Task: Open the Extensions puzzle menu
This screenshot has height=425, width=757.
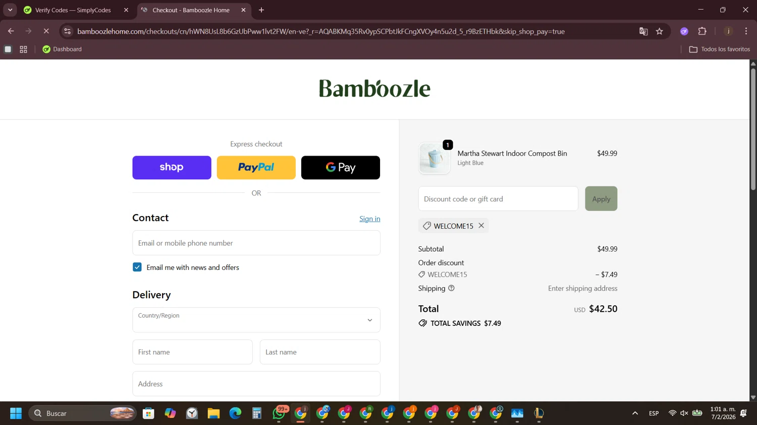Action: 702,31
